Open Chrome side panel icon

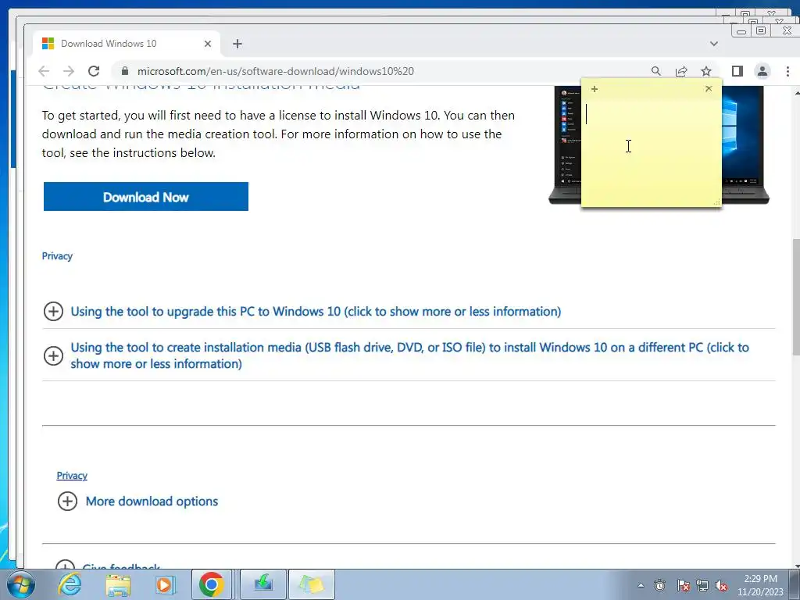pos(737,71)
